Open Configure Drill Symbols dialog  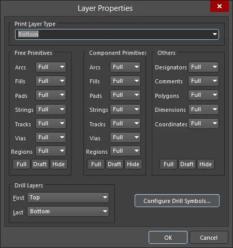click(177, 201)
